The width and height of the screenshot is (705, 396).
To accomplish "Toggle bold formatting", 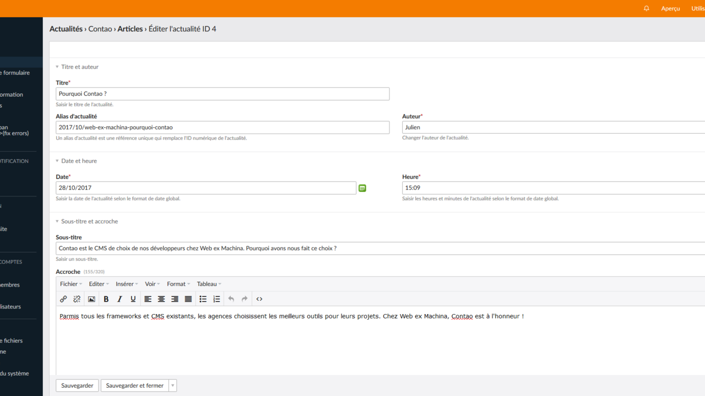I will click(x=106, y=299).
